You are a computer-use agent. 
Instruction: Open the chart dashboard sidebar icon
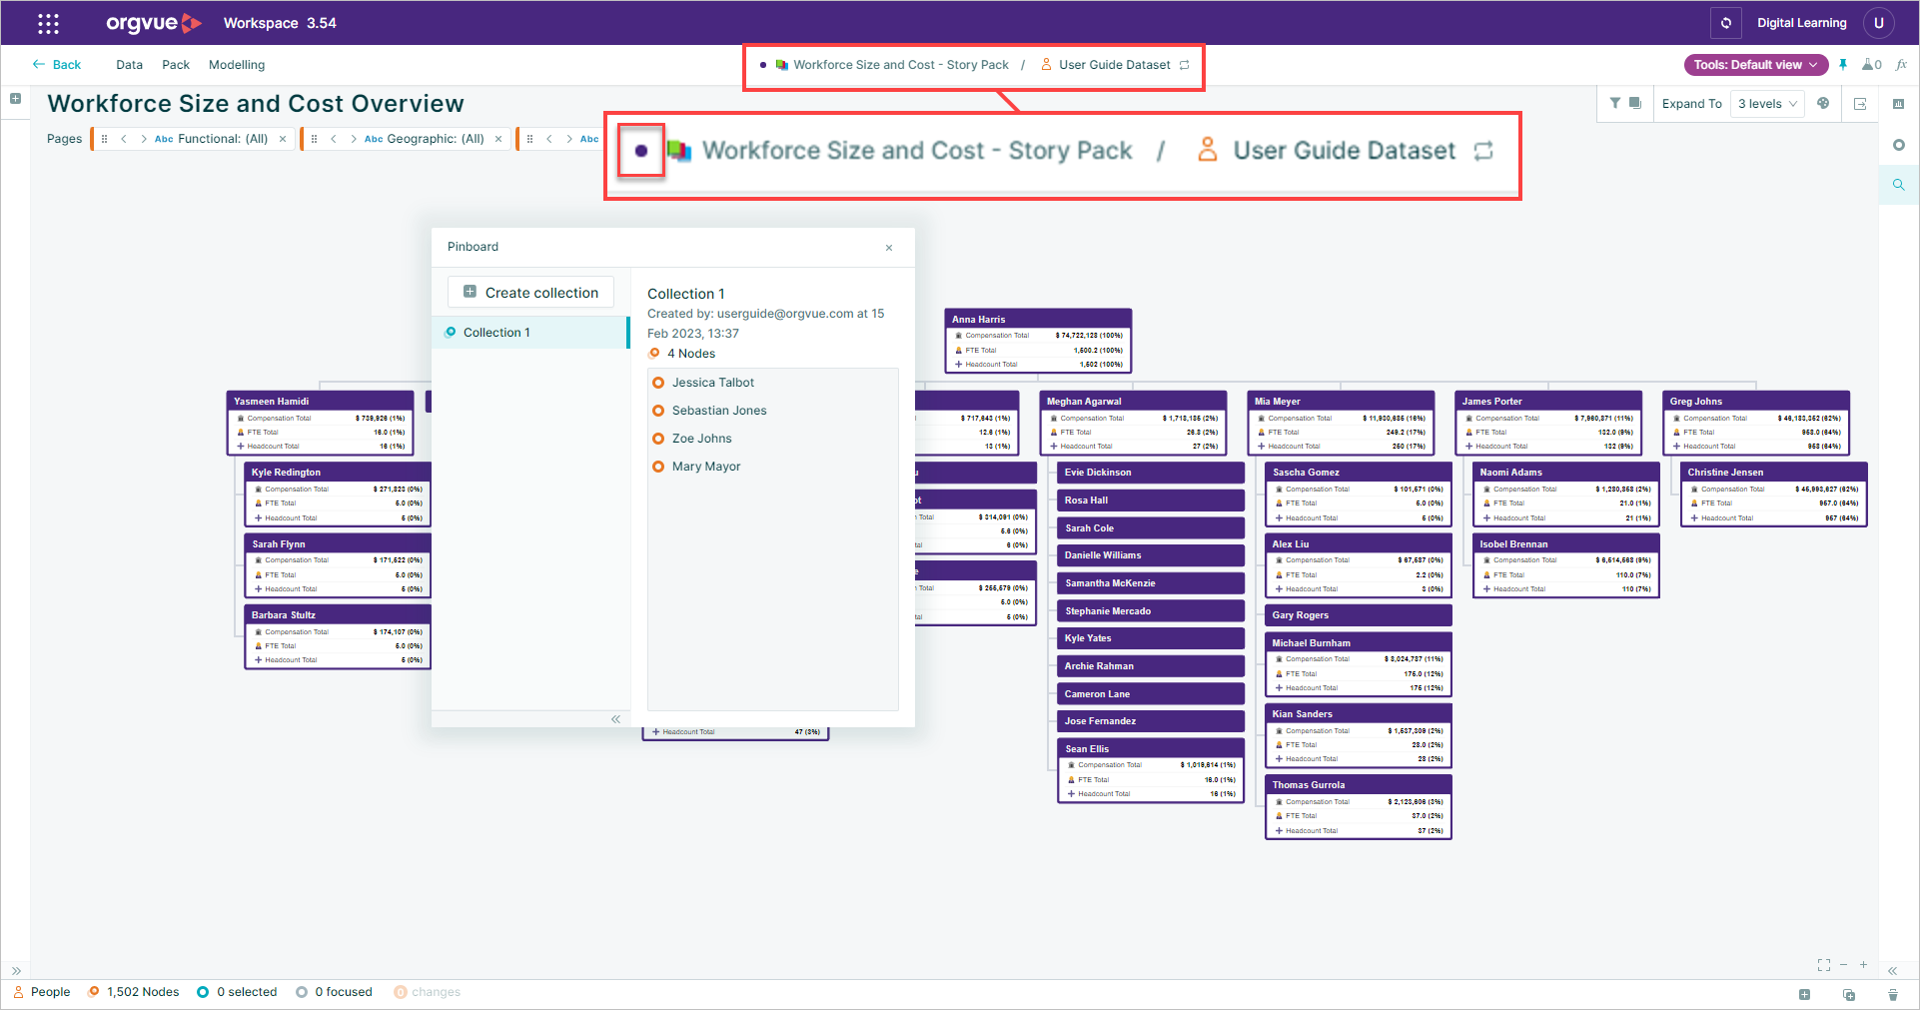(x=1899, y=104)
